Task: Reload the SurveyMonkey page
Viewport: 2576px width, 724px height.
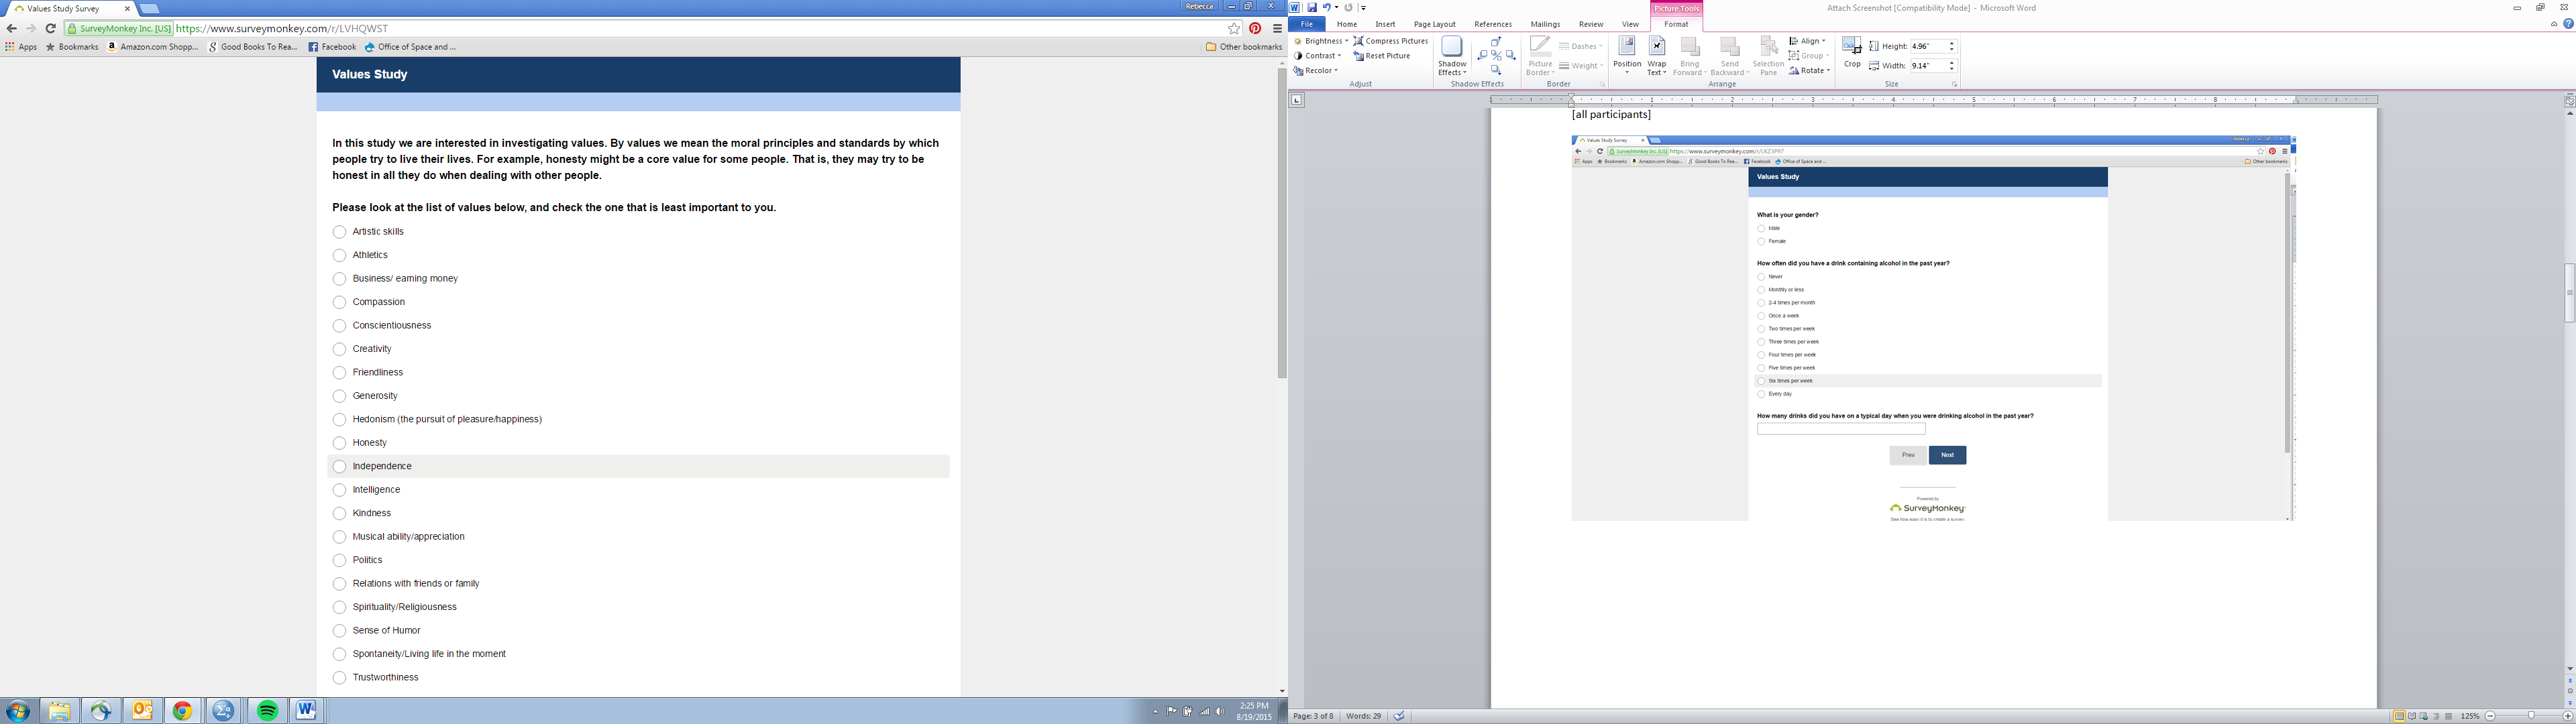Action: [51, 29]
